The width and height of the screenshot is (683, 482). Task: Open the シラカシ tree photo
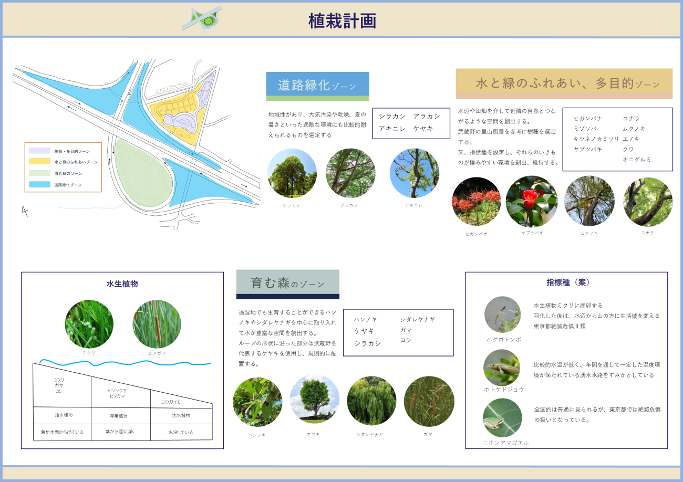(292, 173)
